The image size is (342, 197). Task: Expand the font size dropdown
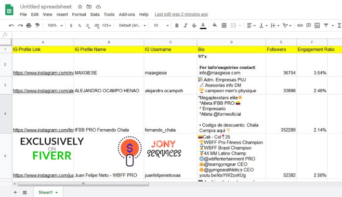(161, 25)
